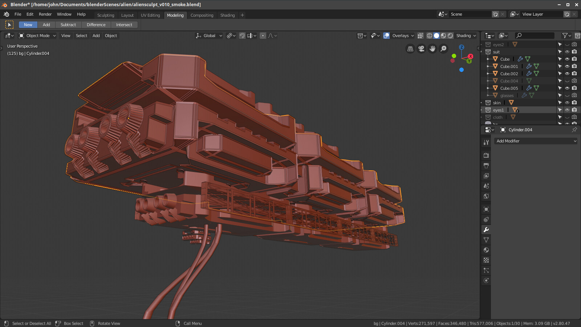Switch to the Sculpting workspace tab
Image resolution: width=581 pixels, height=327 pixels.
106,15
